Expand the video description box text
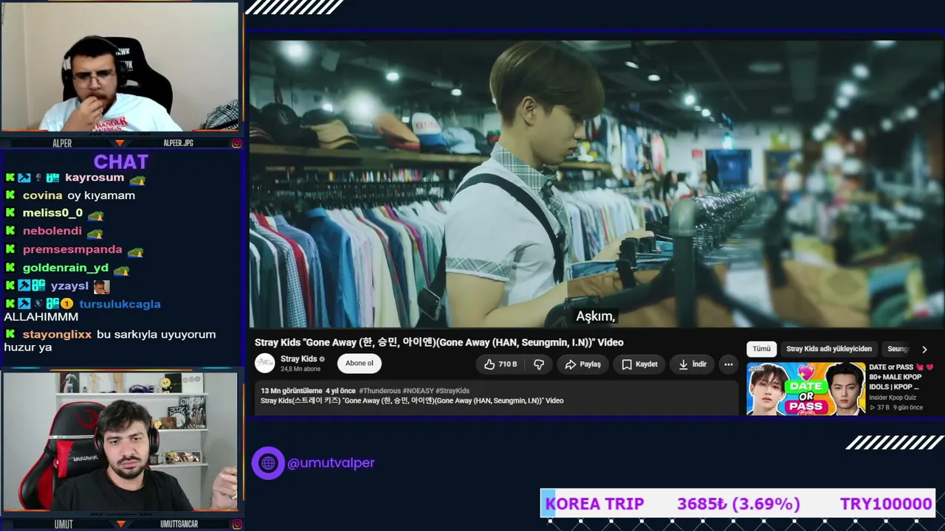The width and height of the screenshot is (945, 531). point(496,398)
